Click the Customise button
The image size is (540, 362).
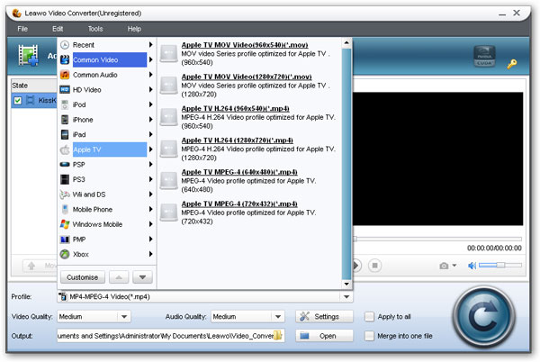click(82, 277)
